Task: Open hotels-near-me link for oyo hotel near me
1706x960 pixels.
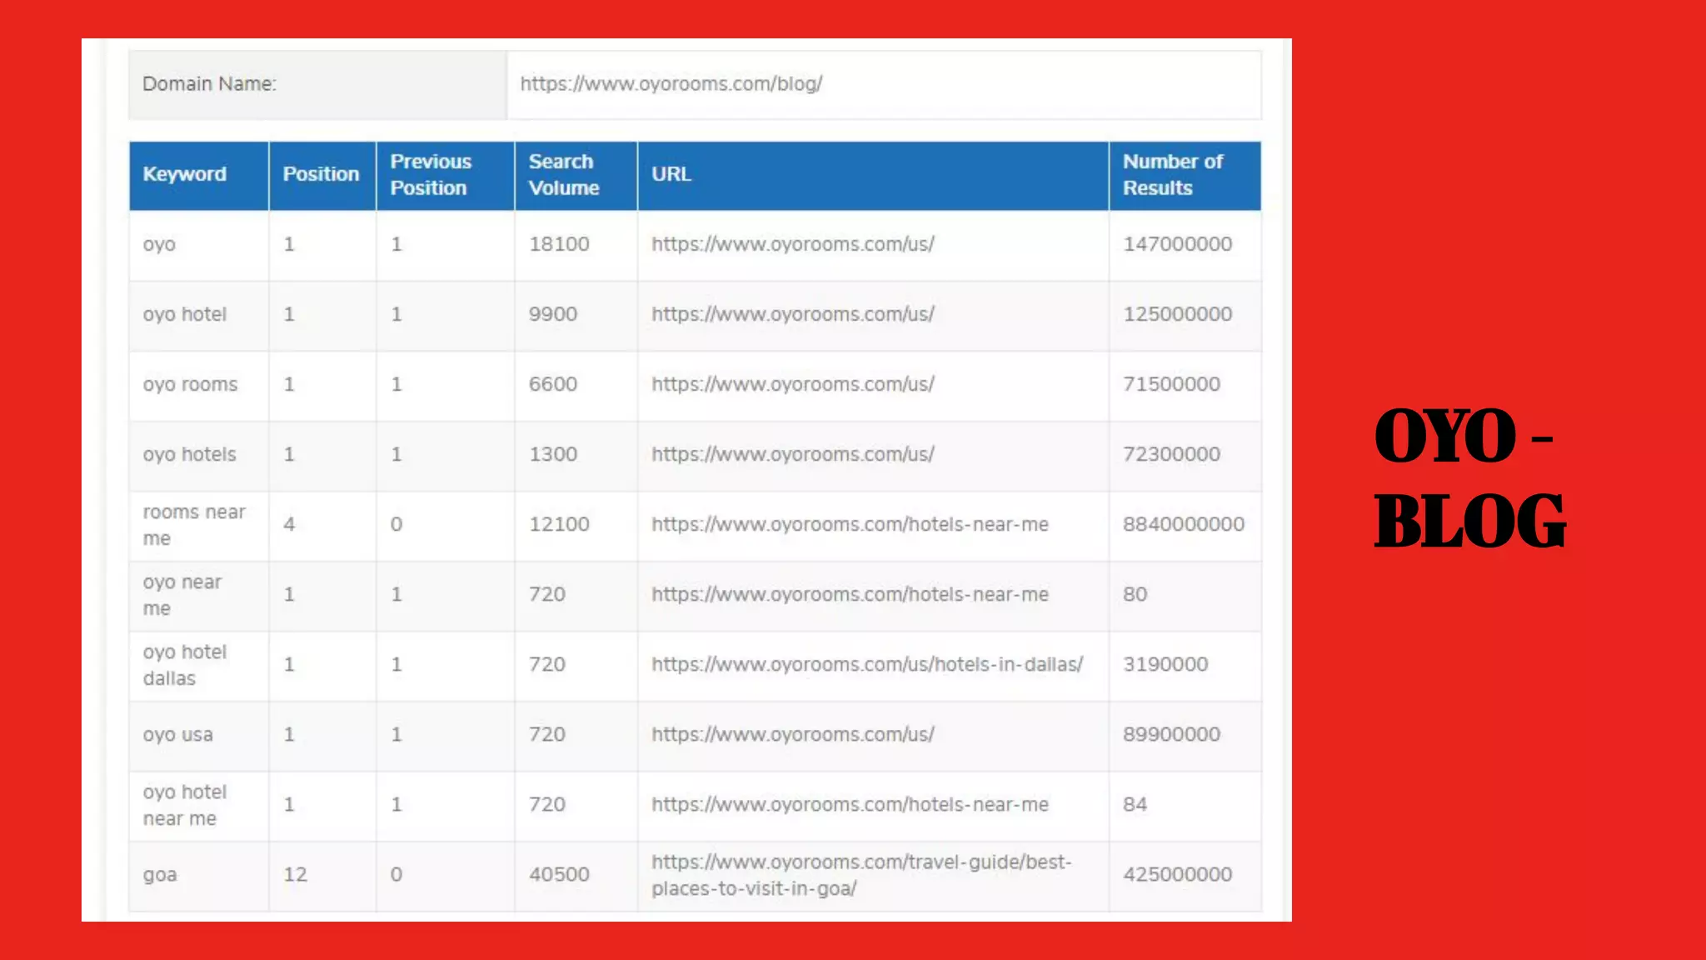Action: (850, 804)
